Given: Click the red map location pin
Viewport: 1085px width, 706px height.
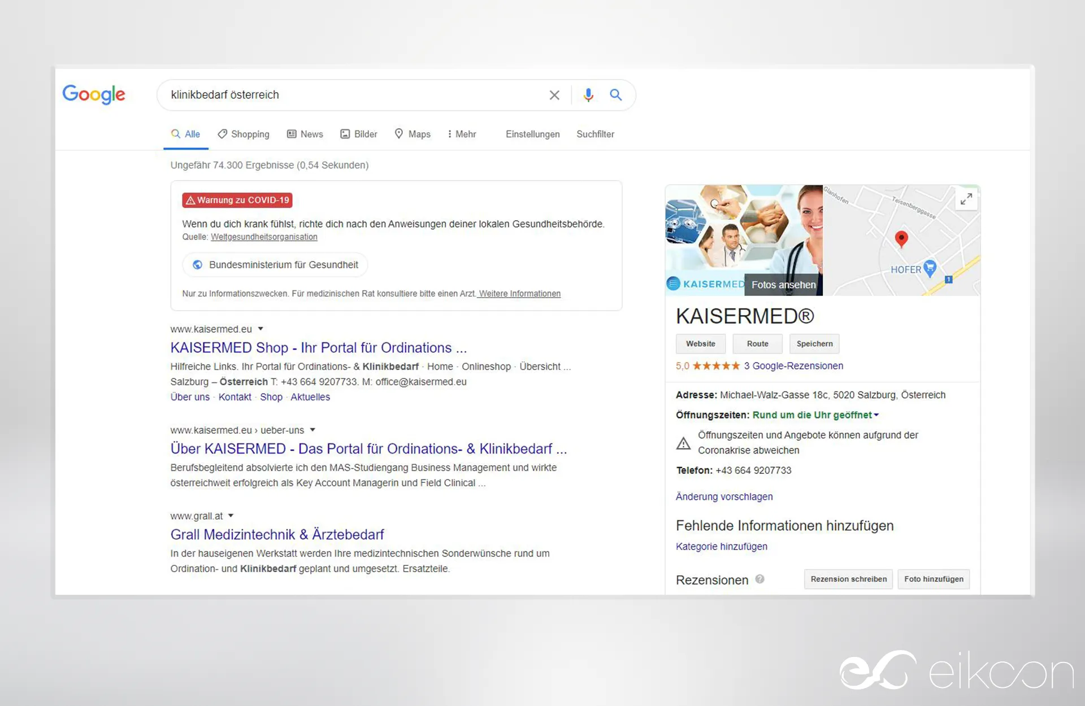Looking at the screenshot, I should click(901, 239).
